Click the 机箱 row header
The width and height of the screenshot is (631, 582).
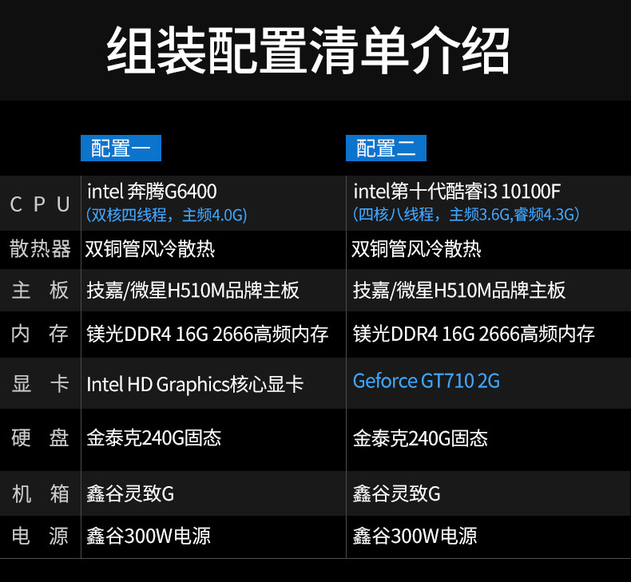(x=40, y=493)
